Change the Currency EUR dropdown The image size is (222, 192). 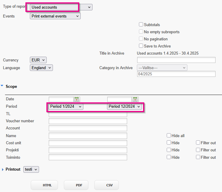(38, 60)
